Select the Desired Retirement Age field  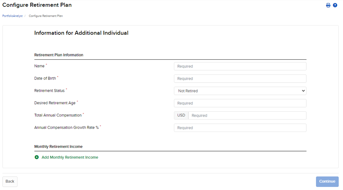[240, 103]
